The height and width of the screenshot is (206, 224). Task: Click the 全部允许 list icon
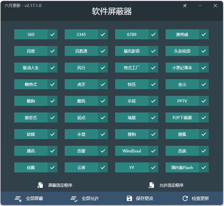[74, 199]
